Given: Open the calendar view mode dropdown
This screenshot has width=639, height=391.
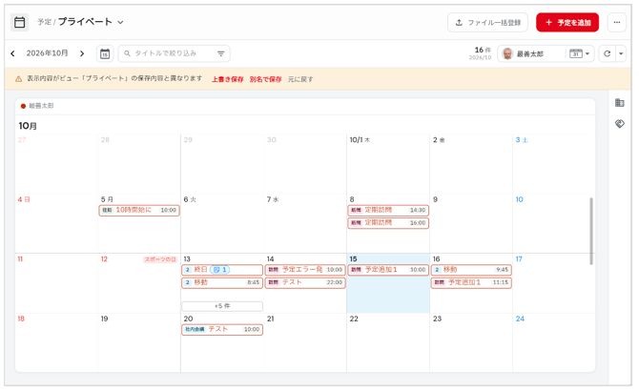Looking at the screenshot, I should click(580, 53).
